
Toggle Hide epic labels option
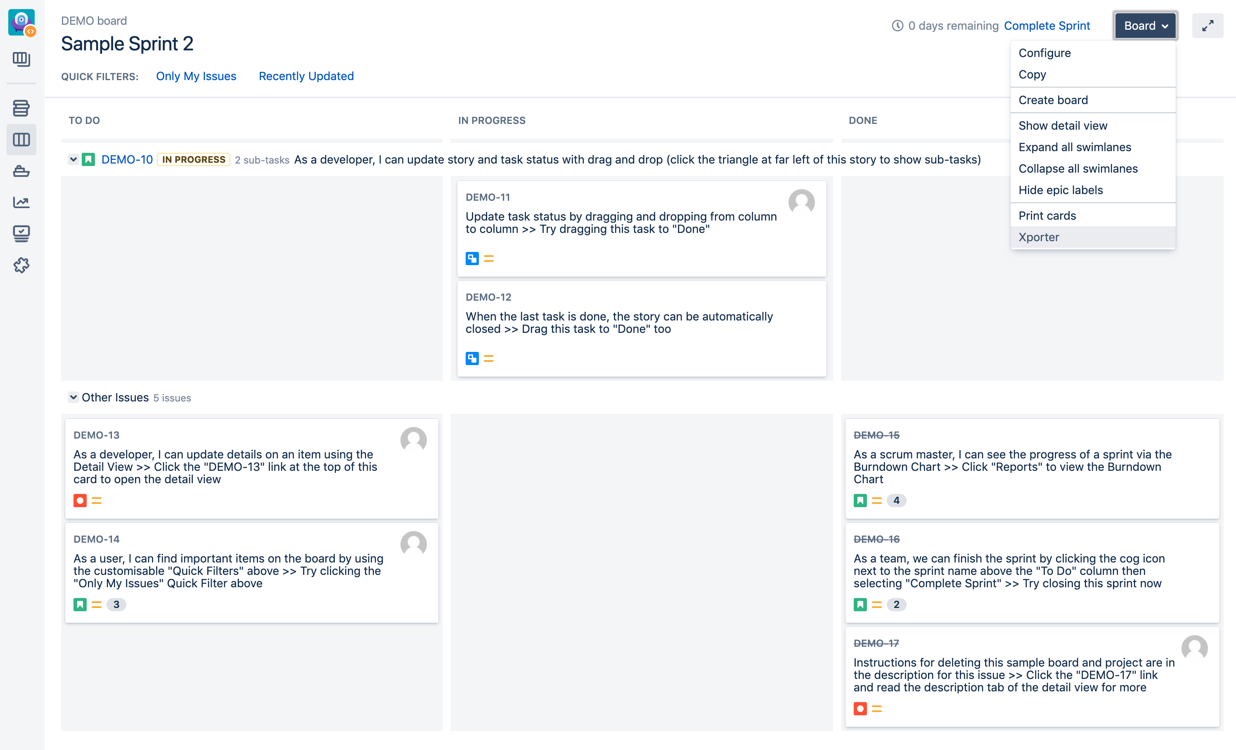1061,190
